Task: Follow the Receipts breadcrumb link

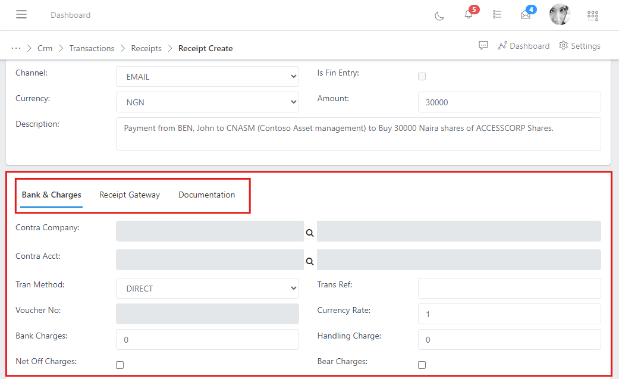Action: [x=146, y=48]
